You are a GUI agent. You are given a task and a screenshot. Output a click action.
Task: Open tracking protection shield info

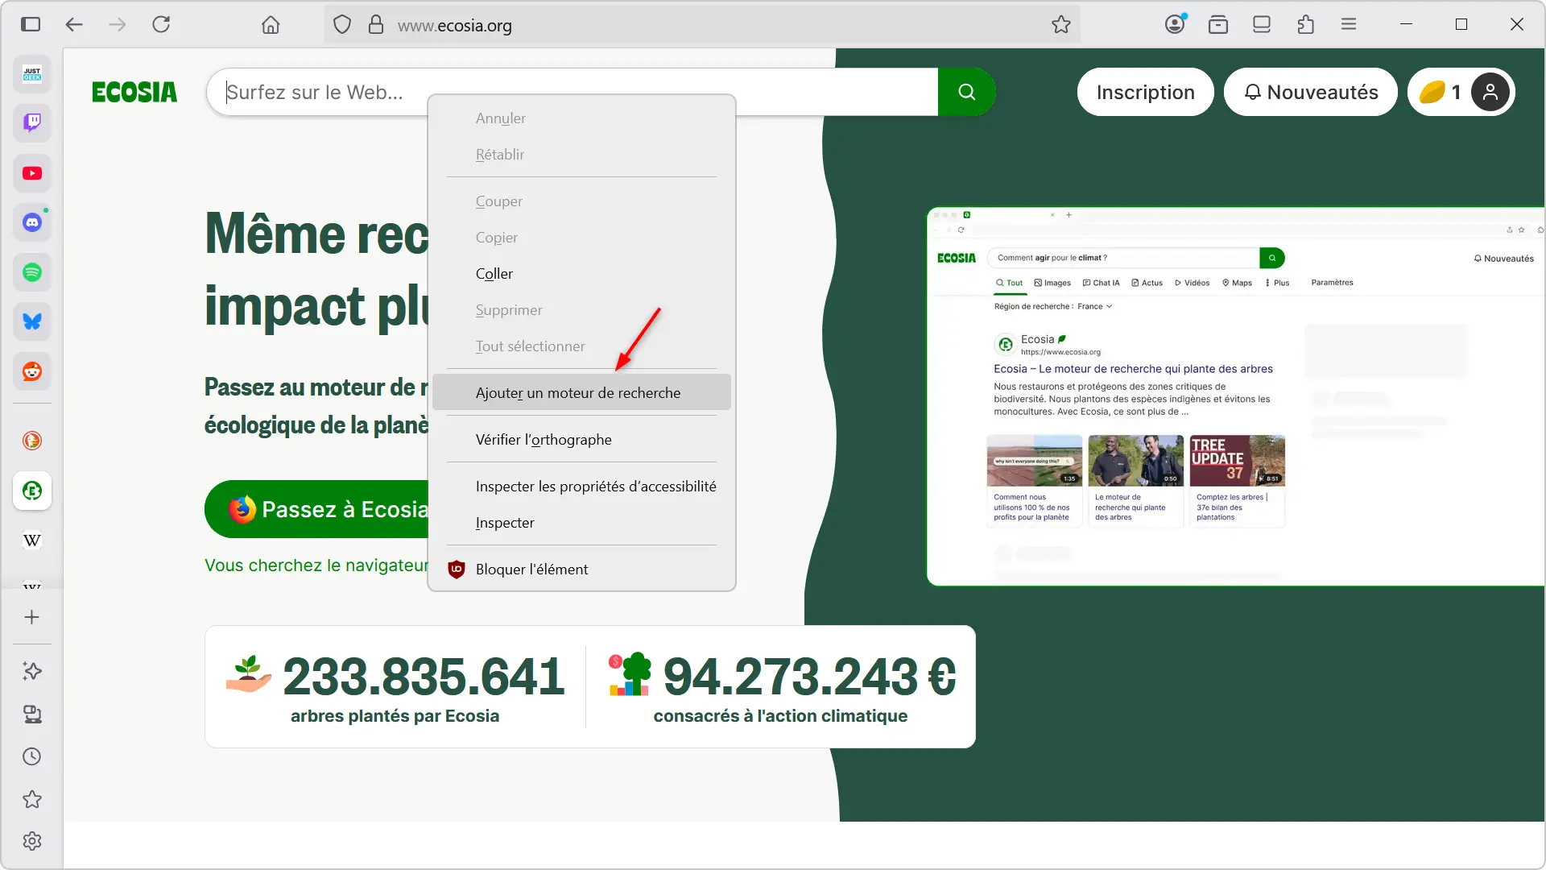pos(342,25)
